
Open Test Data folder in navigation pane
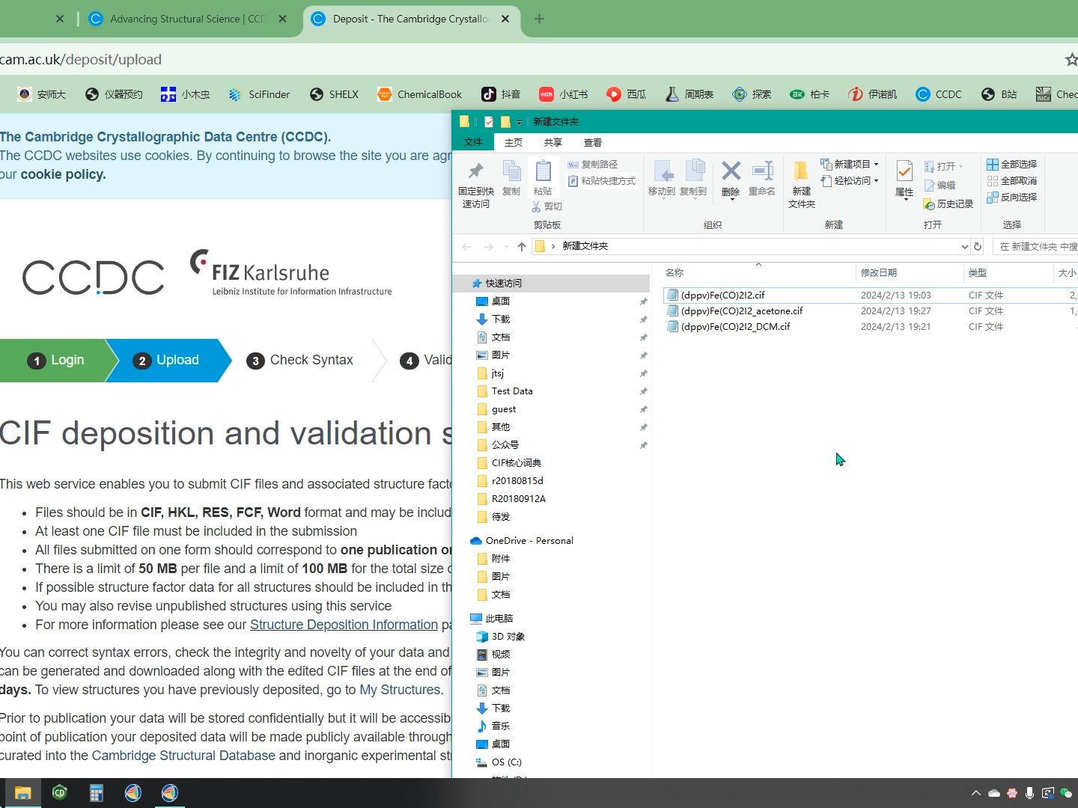[x=512, y=391]
